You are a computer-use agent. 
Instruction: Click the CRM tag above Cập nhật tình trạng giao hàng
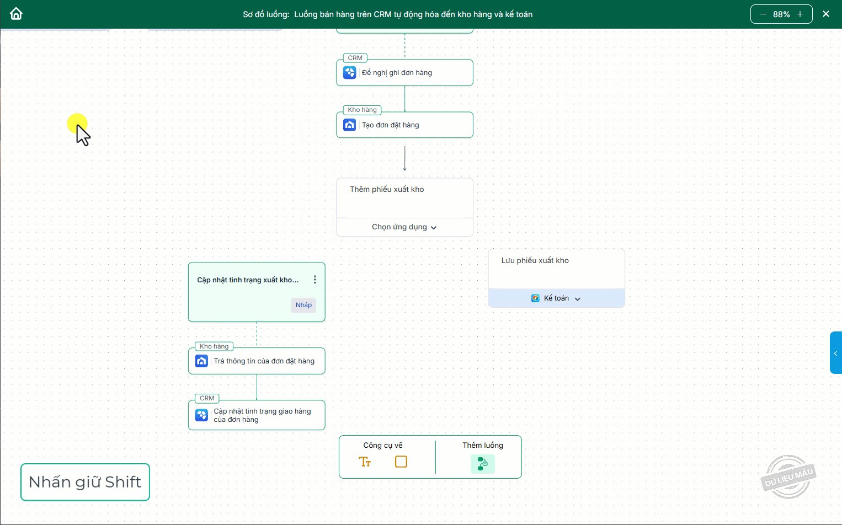click(x=207, y=398)
